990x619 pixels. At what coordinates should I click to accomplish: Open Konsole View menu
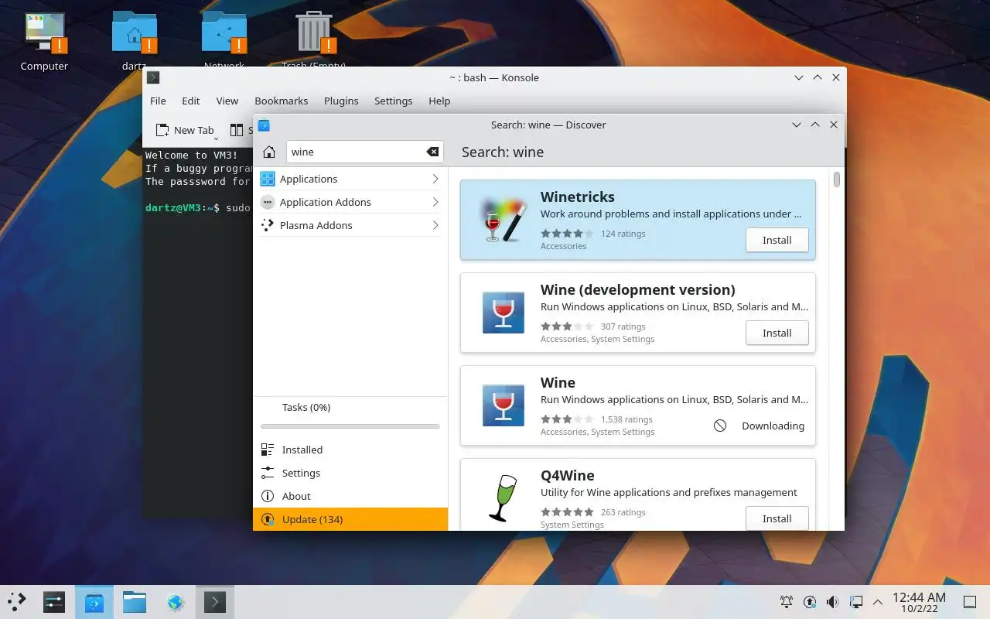pyautogui.click(x=227, y=101)
